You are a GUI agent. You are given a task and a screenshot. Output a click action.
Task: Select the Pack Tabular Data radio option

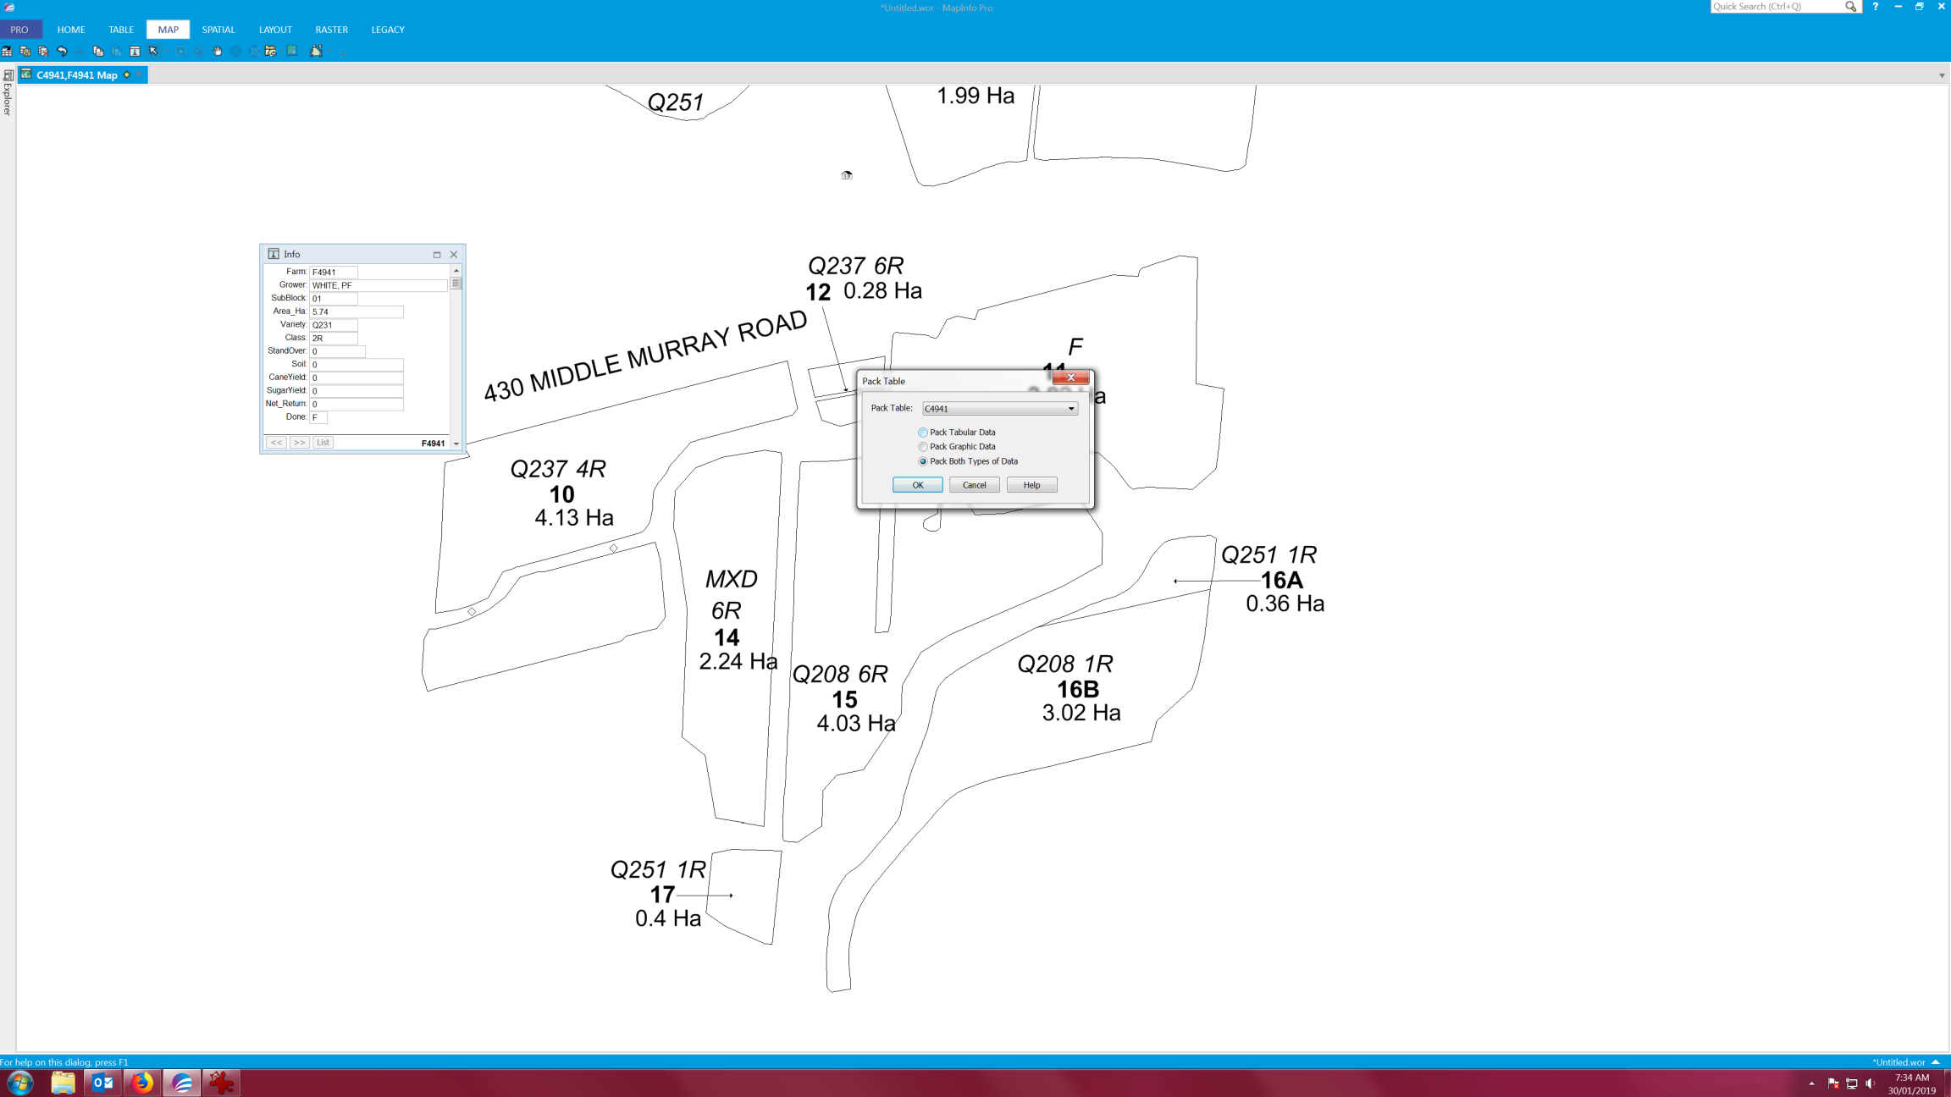pyautogui.click(x=923, y=433)
